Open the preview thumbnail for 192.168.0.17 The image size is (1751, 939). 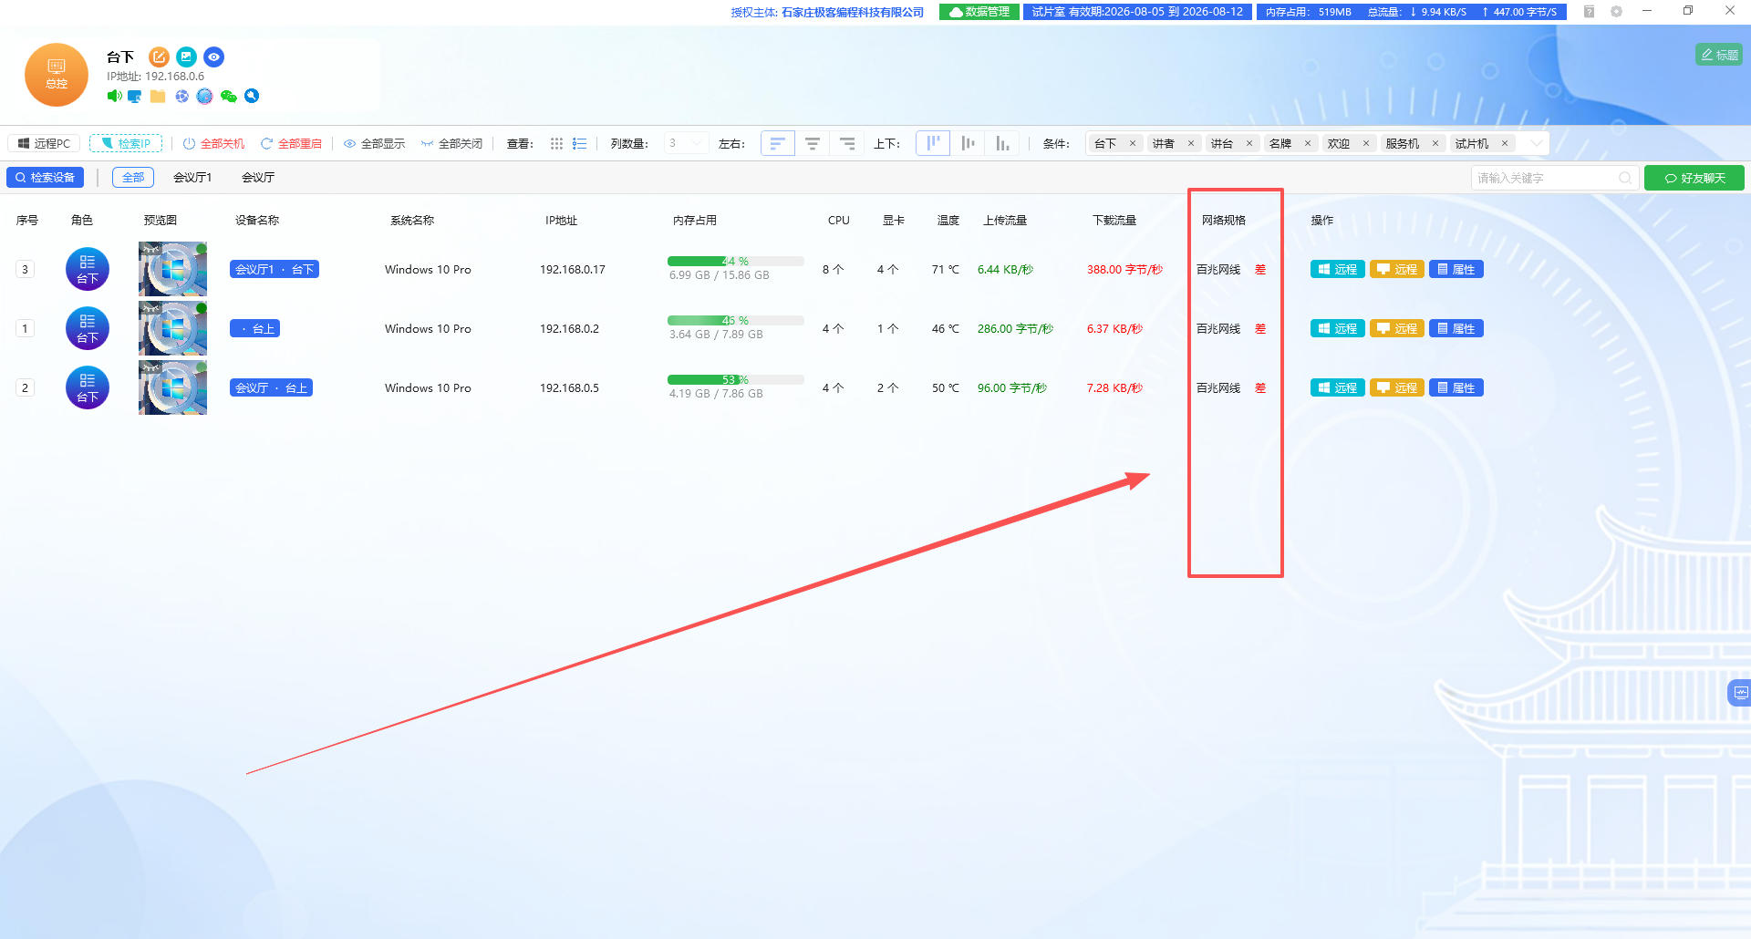click(172, 269)
